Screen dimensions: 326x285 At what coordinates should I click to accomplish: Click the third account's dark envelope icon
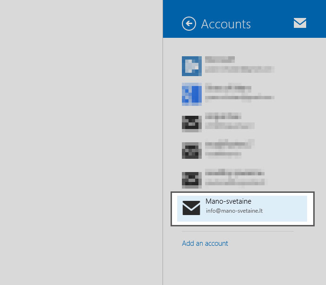pyautogui.click(x=192, y=122)
